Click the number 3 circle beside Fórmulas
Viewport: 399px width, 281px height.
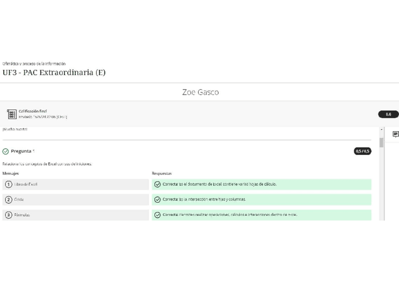pos(8,215)
